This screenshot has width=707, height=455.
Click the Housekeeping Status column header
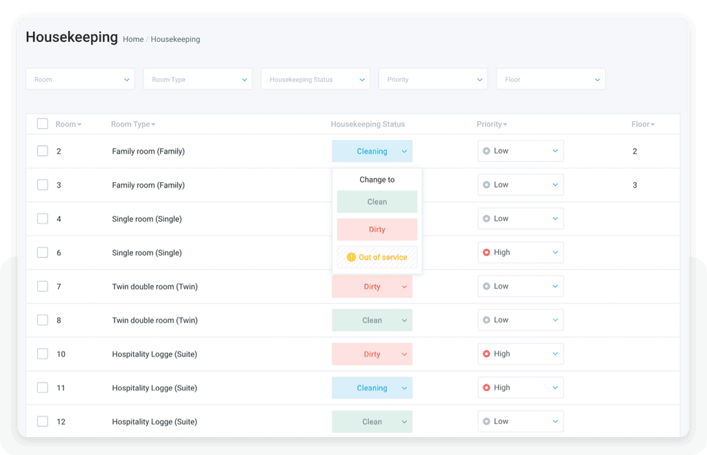point(368,124)
